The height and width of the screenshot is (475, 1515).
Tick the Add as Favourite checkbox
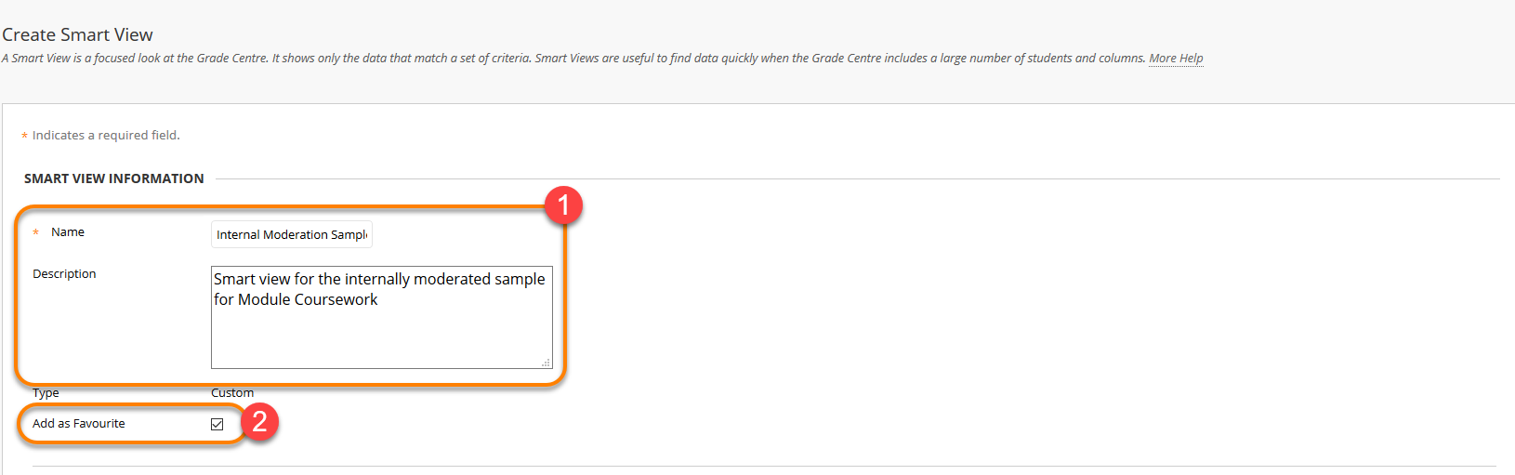tap(217, 424)
